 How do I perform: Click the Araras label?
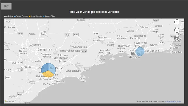tap(32, 34)
